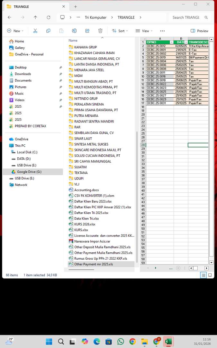The height and width of the screenshot is (348, 217).
Task: Select Accounting.docx file
Action: coord(86,190)
